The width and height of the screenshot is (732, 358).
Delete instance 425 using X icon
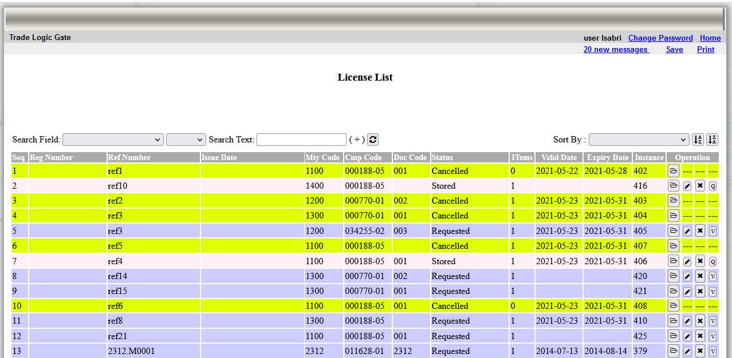click(700, 336)
